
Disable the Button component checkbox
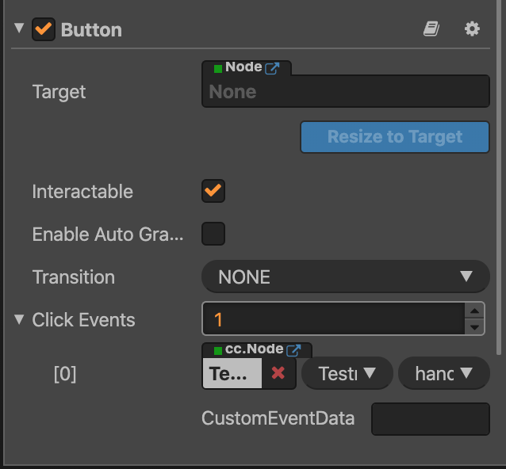coord(44,30)
